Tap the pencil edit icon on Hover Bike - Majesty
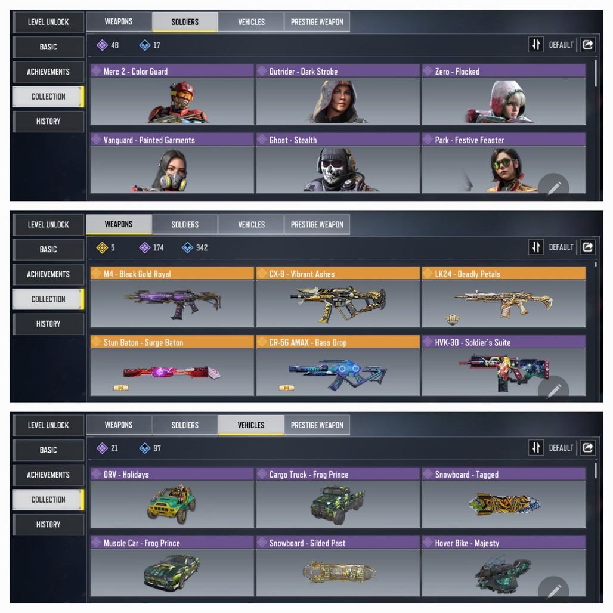Viewport: 613px width, 613px height. pyautogui.click(x=553, y=591)
